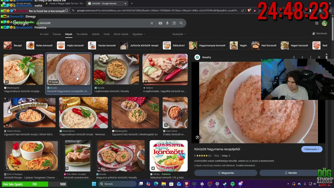Switch to Videók tab
The width and height of the screenshot is (334, 188).
tap(96, 34)
